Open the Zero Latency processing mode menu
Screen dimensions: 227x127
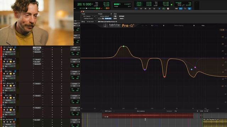[141, 111]
